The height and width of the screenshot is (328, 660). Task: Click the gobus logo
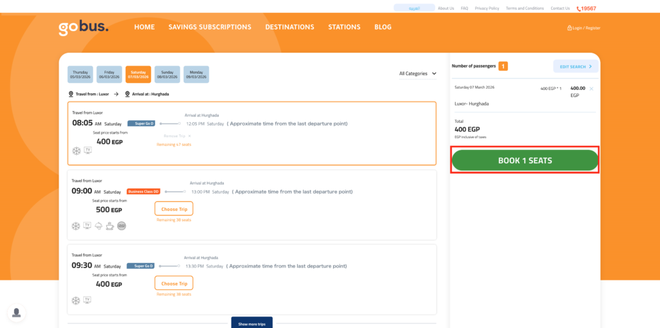[x=83, y=28]
